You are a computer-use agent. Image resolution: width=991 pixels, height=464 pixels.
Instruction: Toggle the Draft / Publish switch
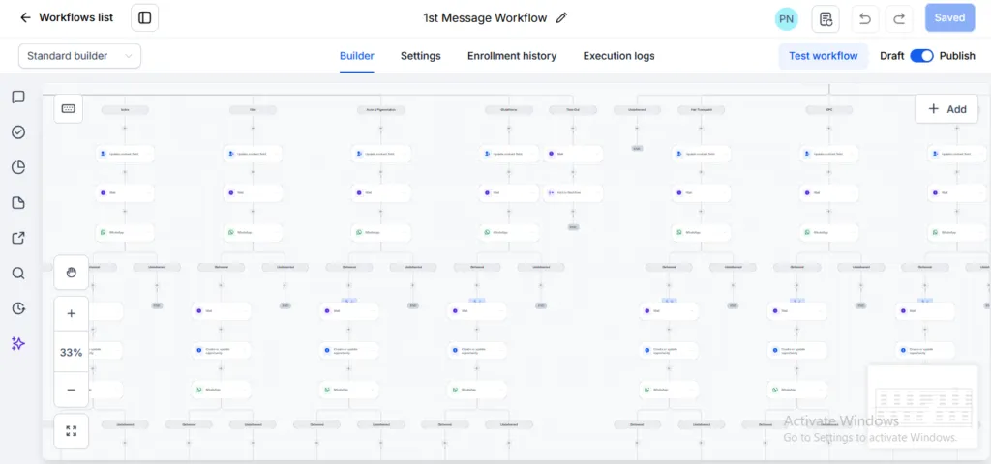tap(921, 55)
